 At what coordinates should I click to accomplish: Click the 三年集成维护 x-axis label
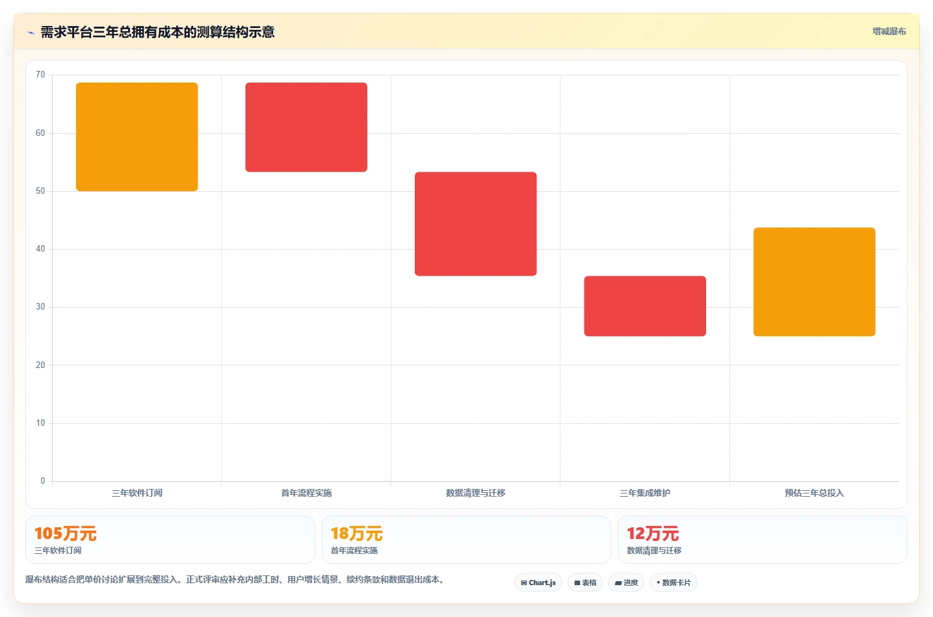645,493
